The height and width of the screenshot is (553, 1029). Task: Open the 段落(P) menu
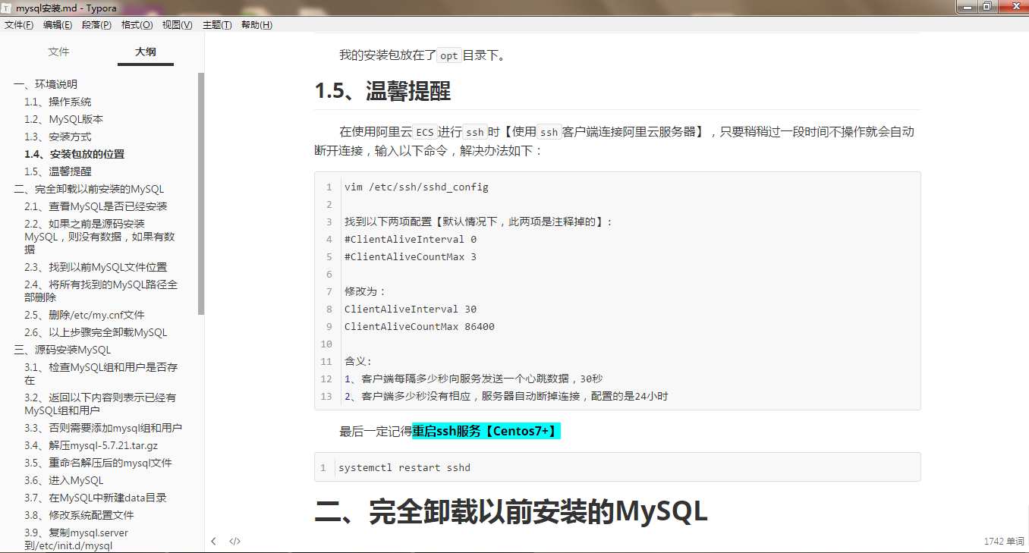(x=96, y=24)
